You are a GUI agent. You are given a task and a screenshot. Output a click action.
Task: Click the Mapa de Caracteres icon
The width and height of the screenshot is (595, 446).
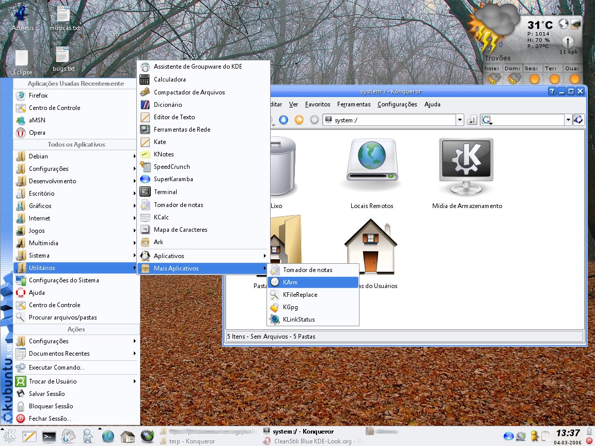[x=145, y=229]
